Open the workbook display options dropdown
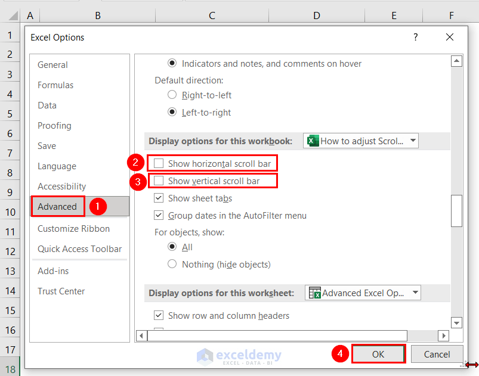479x376 pixels. point(361,141)
